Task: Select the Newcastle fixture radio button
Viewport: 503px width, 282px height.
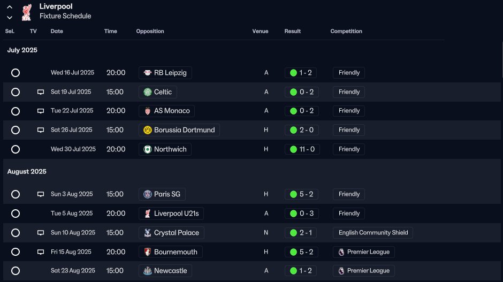Action: [16, 271]
